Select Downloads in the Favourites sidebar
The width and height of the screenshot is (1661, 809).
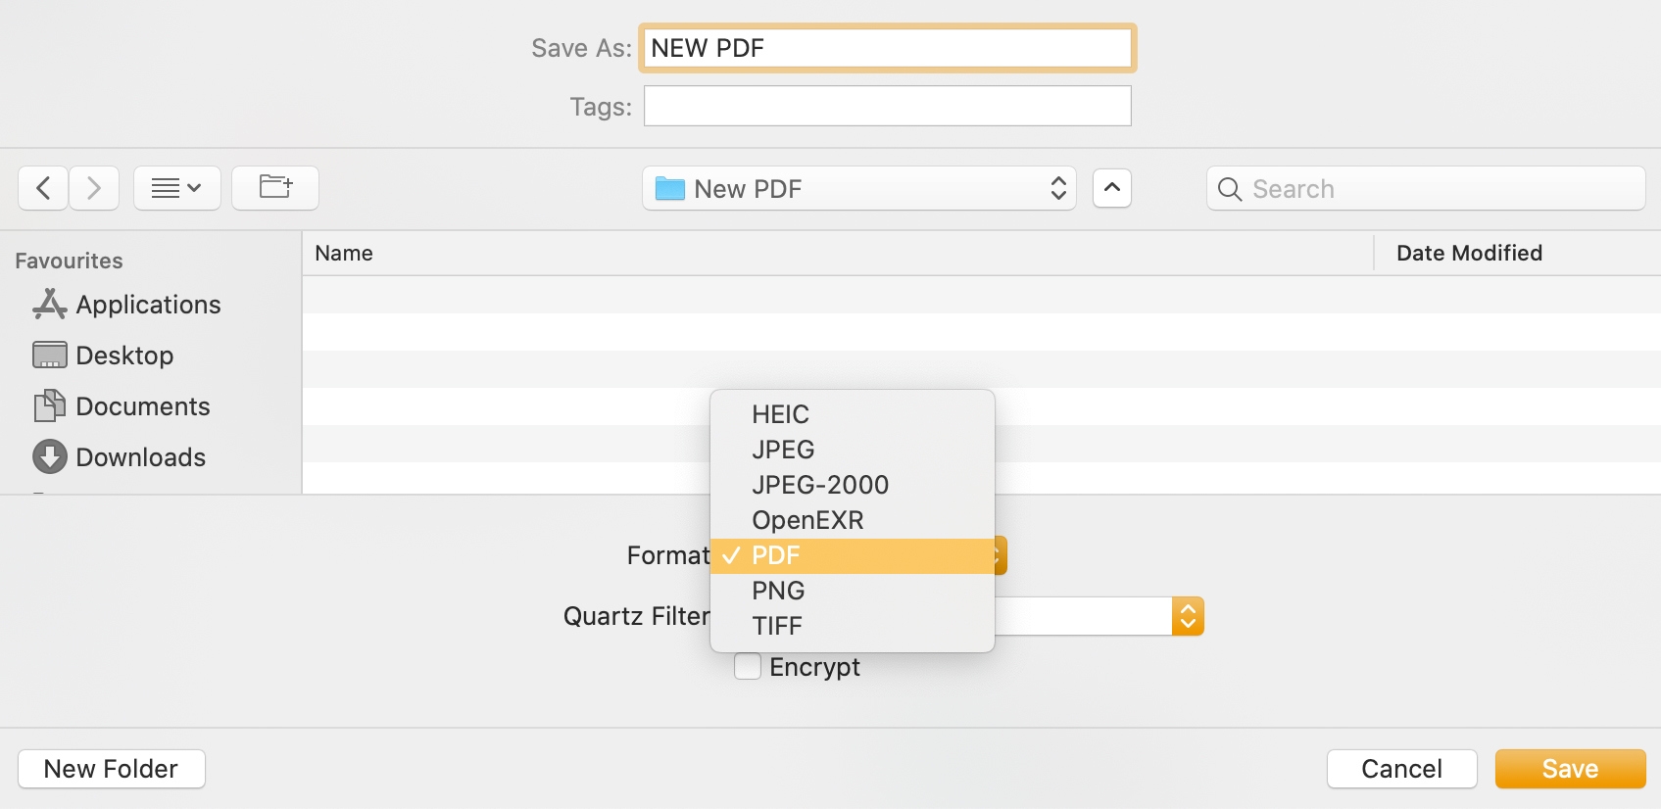(141, 457)
